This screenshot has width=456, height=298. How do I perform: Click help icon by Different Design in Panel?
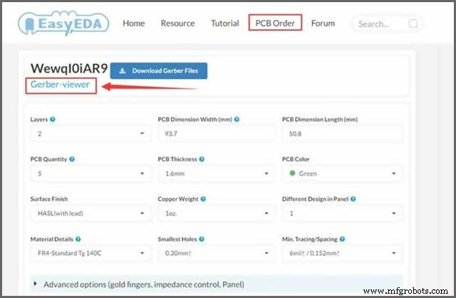(353, 198)
